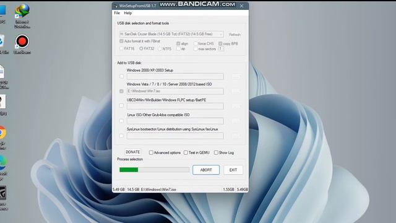Click the green process progress bar
The image size is (396, 223).
click(154, 170)
